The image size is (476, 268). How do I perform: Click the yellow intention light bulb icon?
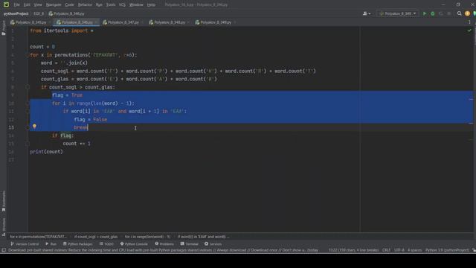34,126
